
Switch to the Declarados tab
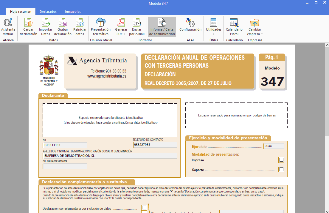tap(48, 12)
